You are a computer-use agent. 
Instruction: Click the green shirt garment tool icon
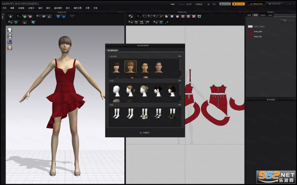pos(25,17)
